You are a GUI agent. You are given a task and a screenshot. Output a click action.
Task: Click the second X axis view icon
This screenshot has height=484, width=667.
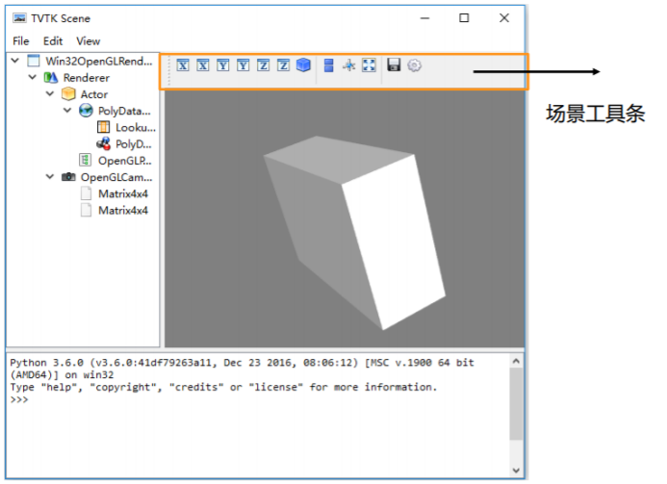click(x=203, y=65)
